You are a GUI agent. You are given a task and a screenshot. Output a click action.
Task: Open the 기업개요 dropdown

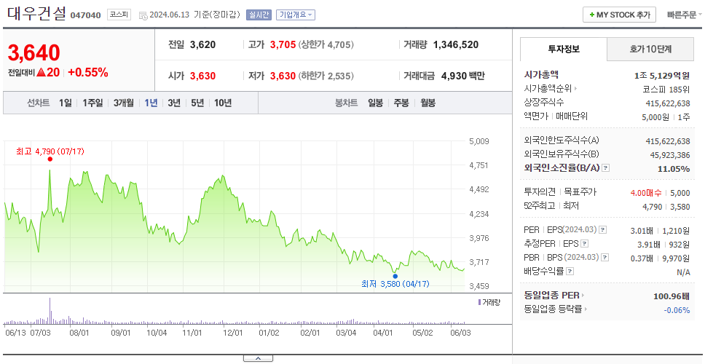[x=296, y=15]
